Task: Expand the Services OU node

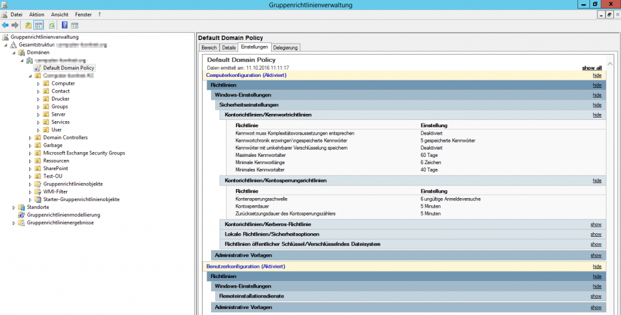Action: coord(38,122)
